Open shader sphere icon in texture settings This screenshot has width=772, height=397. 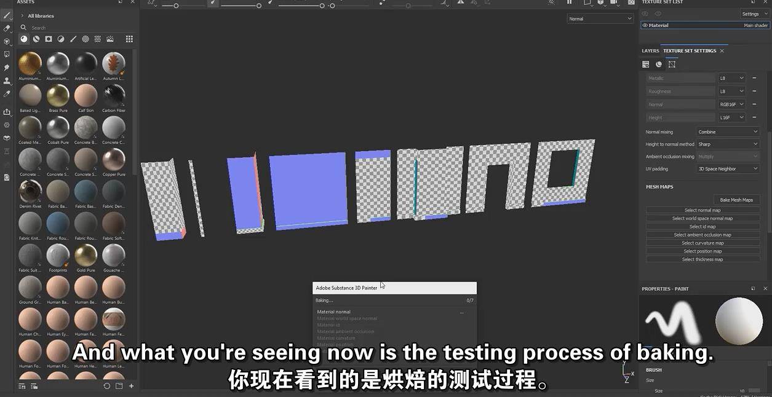[x=659, y=64]
